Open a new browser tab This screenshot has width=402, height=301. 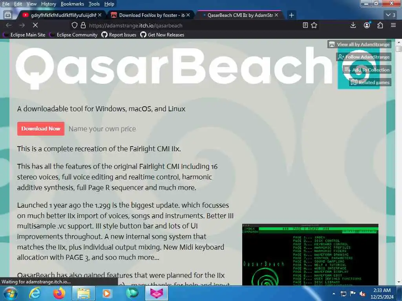tap(291, 15)
